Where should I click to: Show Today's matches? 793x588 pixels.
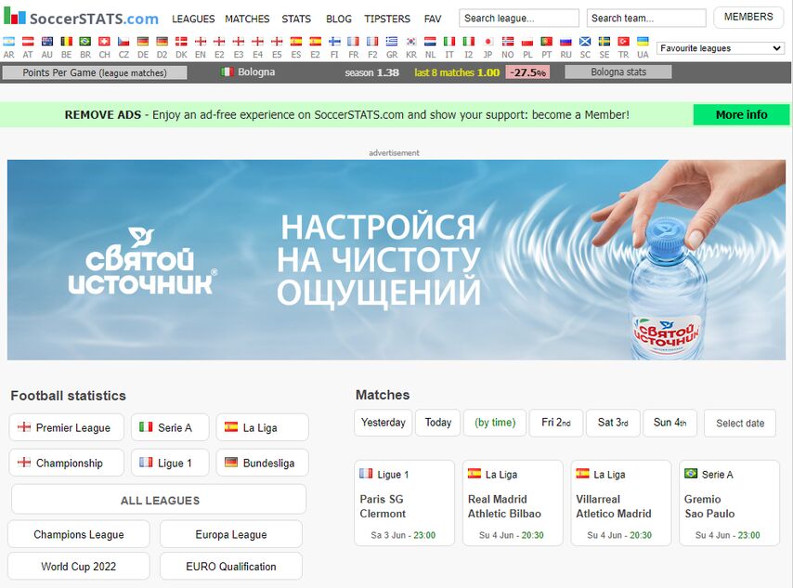click(438, 423)
